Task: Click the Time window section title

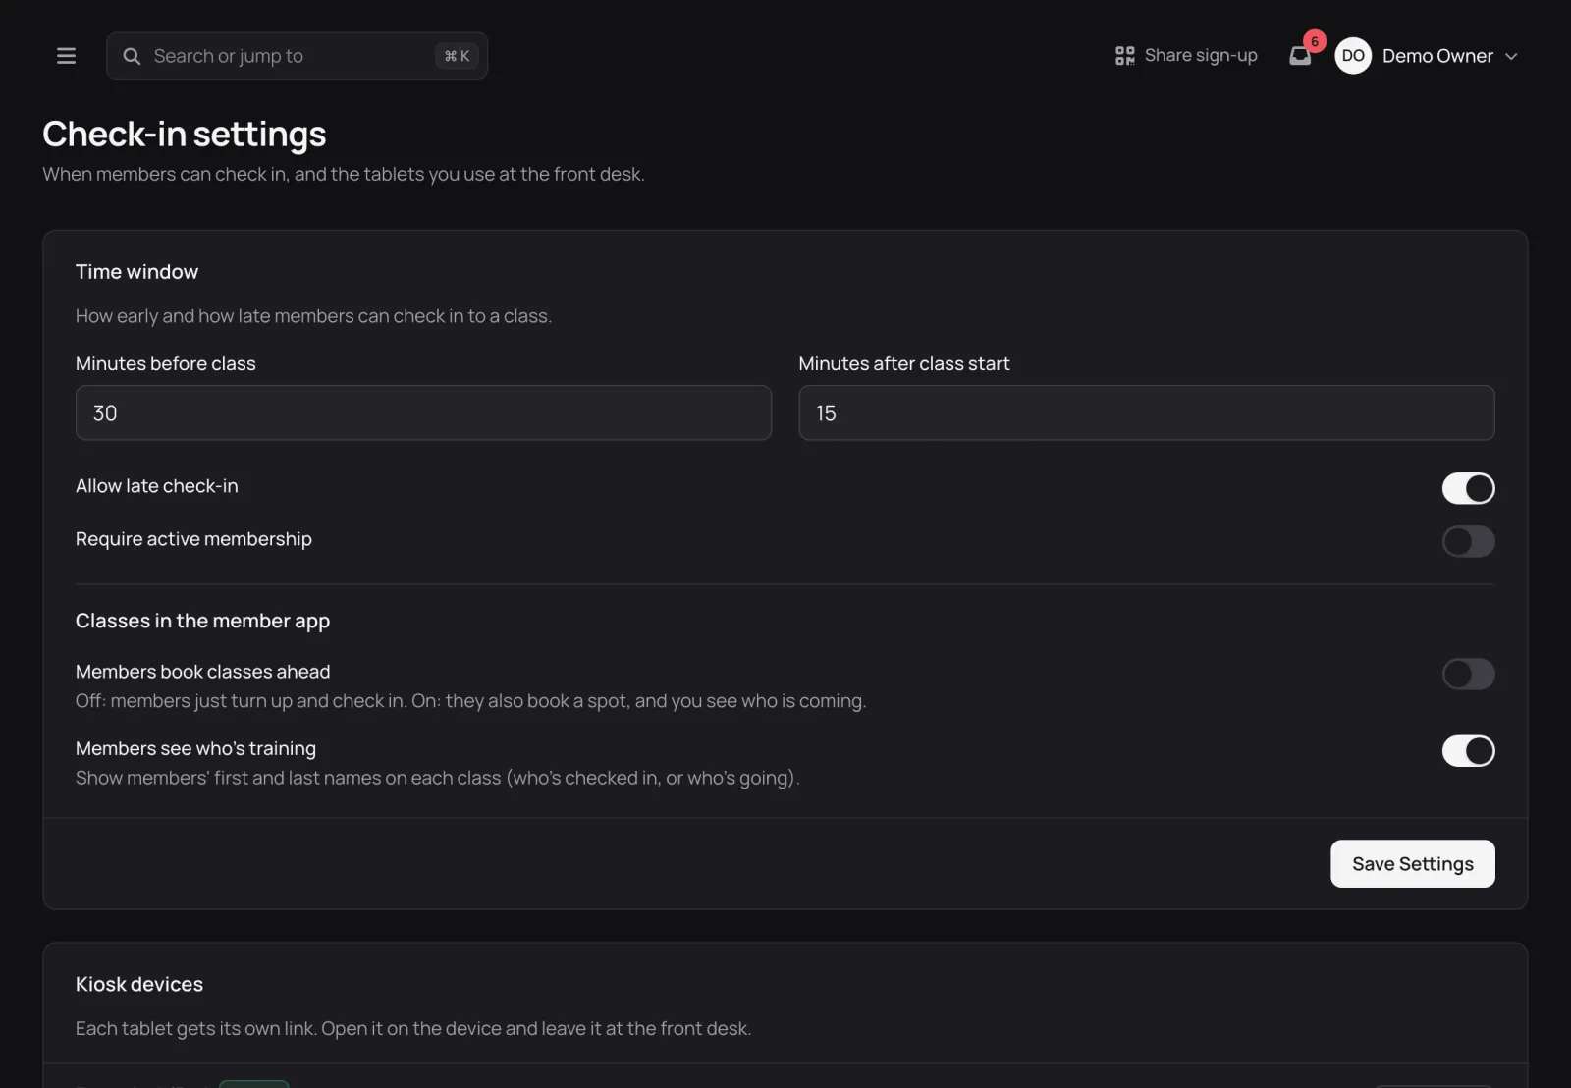Action: 136,272
